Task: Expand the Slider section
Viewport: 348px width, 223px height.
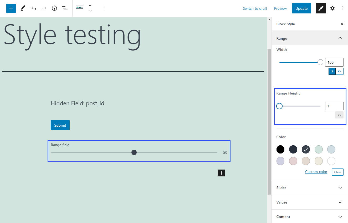Action: [310, 188]
